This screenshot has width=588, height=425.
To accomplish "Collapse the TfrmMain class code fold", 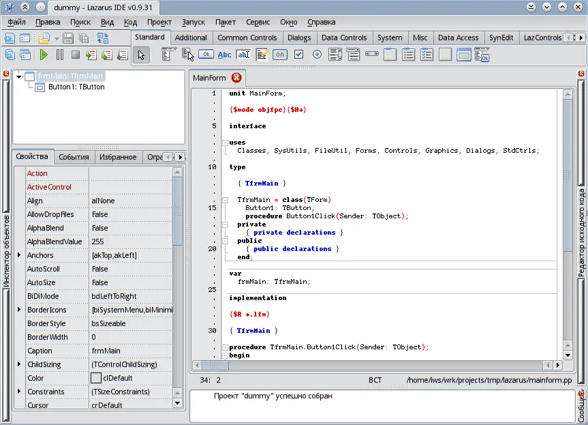I will click(225, 200).
